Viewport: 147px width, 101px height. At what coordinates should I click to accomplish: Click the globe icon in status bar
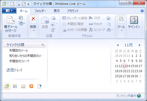[139, 96]
